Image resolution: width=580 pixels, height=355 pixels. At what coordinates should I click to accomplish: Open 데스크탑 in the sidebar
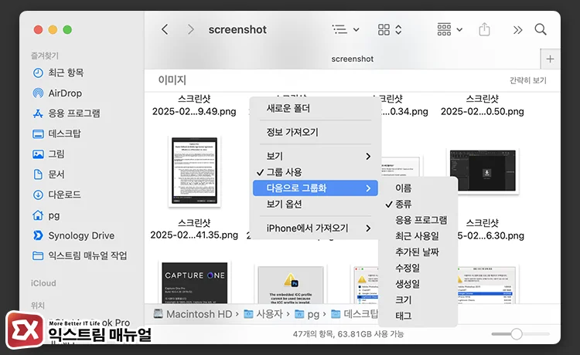(x=56, y=134)
